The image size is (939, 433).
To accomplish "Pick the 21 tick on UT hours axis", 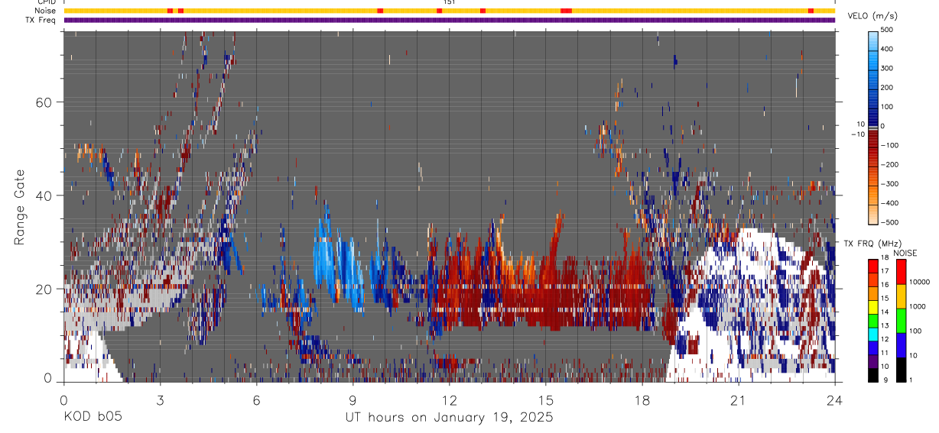I will pos(738,400).
